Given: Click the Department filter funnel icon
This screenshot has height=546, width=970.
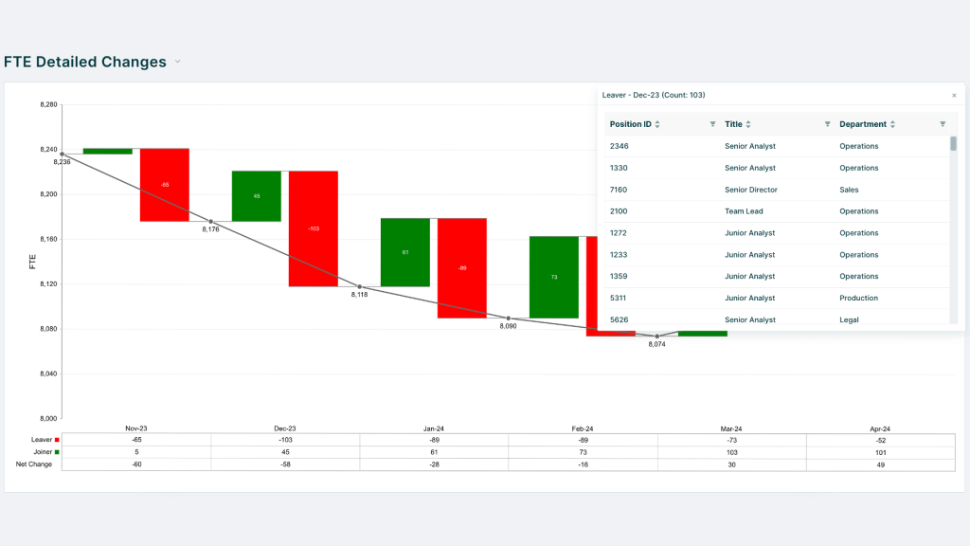Looking at the screenshot, I should tap(942, 124).
